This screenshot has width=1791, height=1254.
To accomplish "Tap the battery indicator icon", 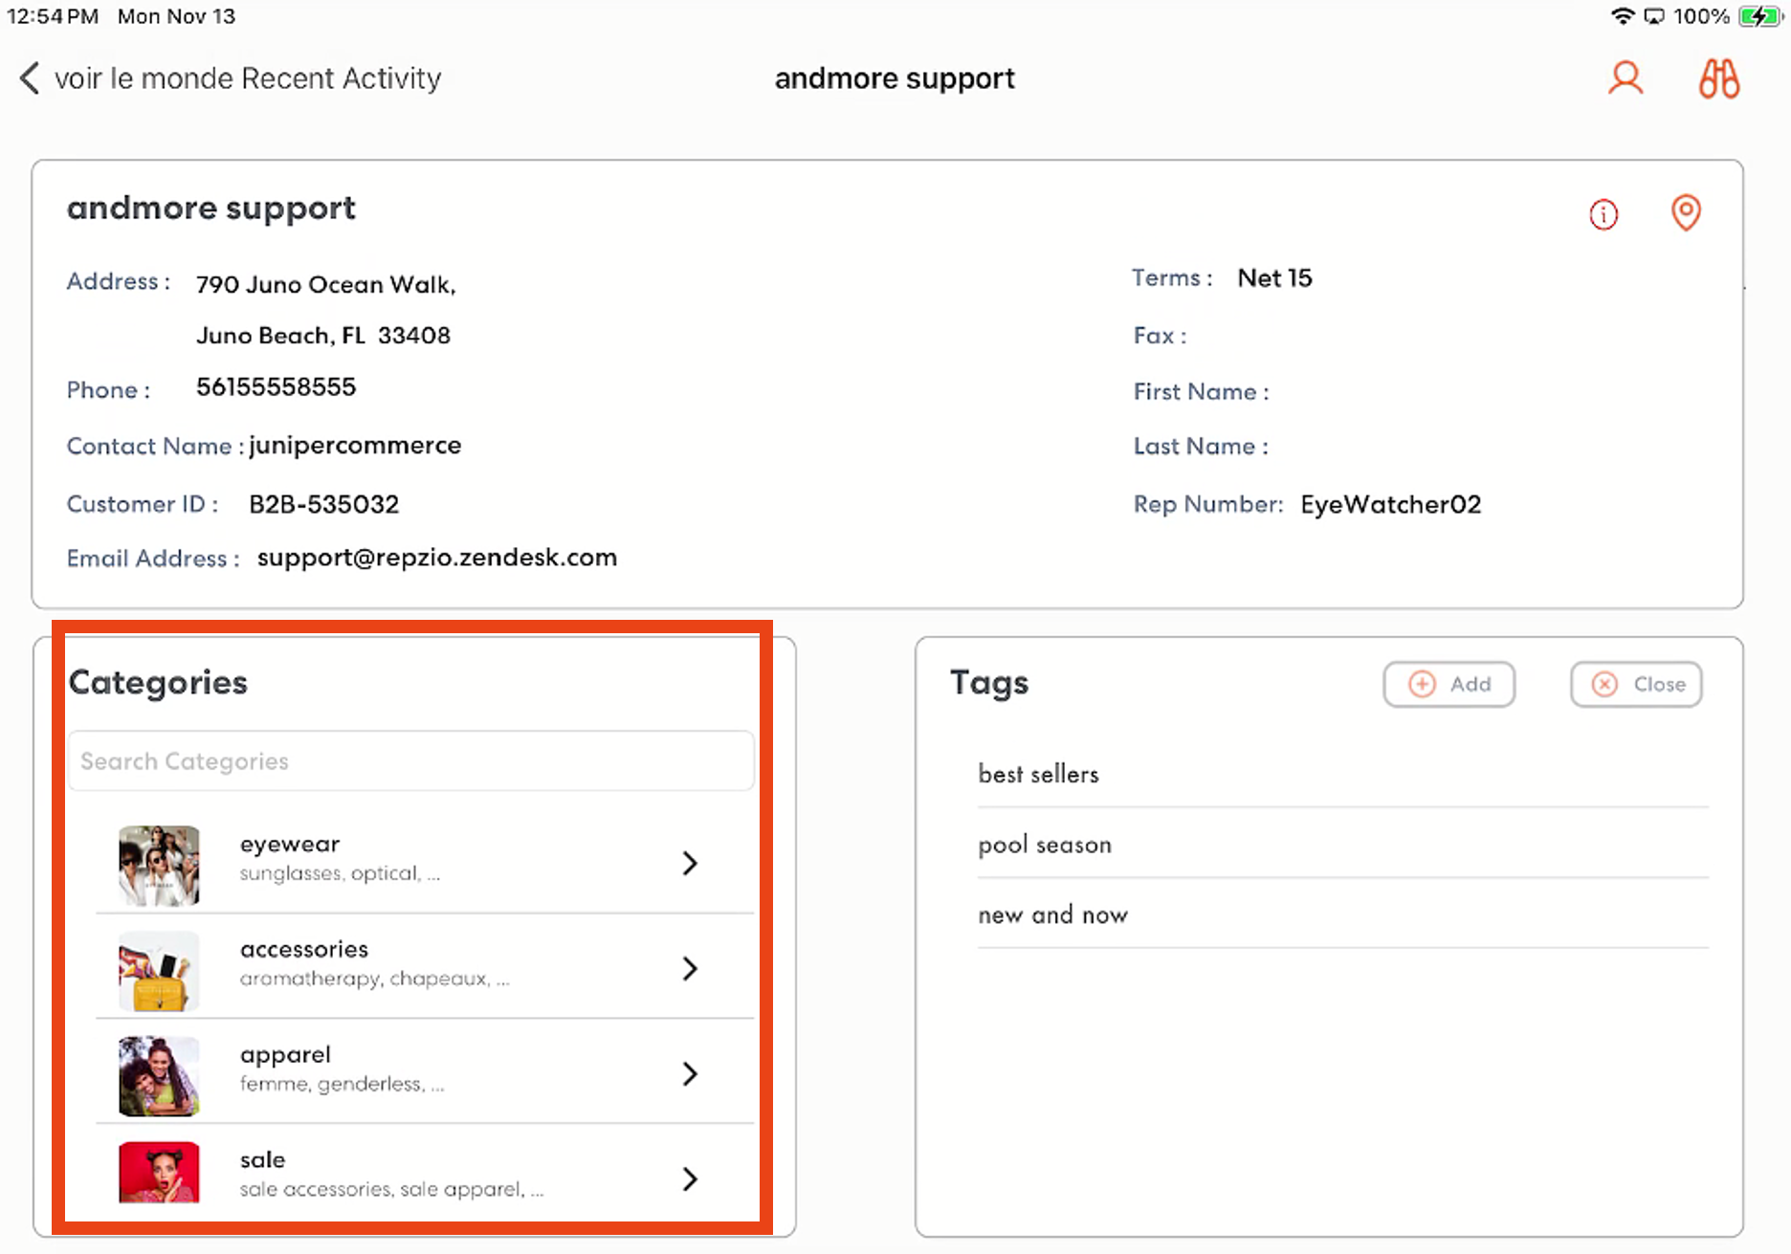I will pyautogui.click(x=1758, y=16).
